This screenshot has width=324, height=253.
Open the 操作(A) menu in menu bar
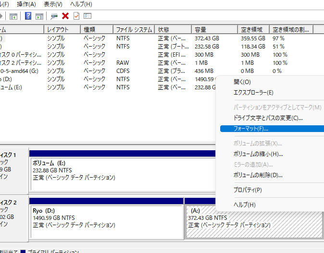click(26, 4)
